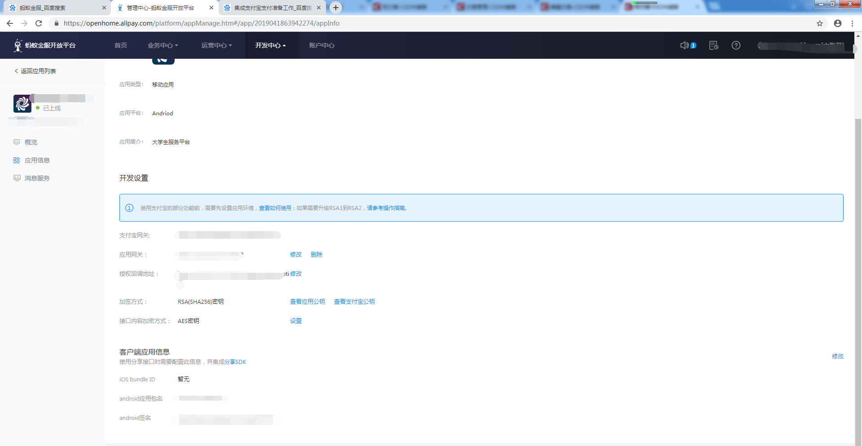The width and height of the screenshot is (862, 446).
Task: Select the 管理中心-蚂蚁金服开放平台 tab
Action: point(165,8)
